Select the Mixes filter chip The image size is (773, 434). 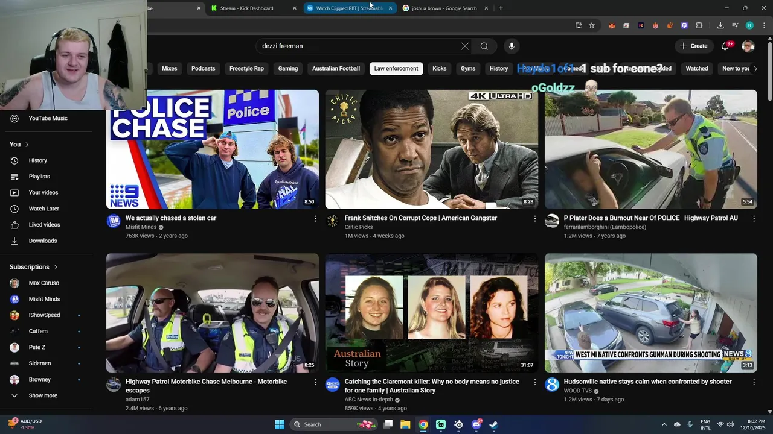(170, 69)
